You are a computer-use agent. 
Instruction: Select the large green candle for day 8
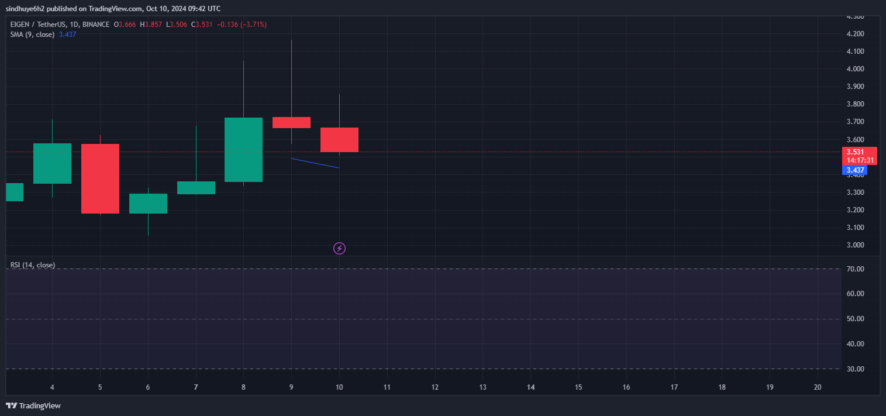point(243,150)
